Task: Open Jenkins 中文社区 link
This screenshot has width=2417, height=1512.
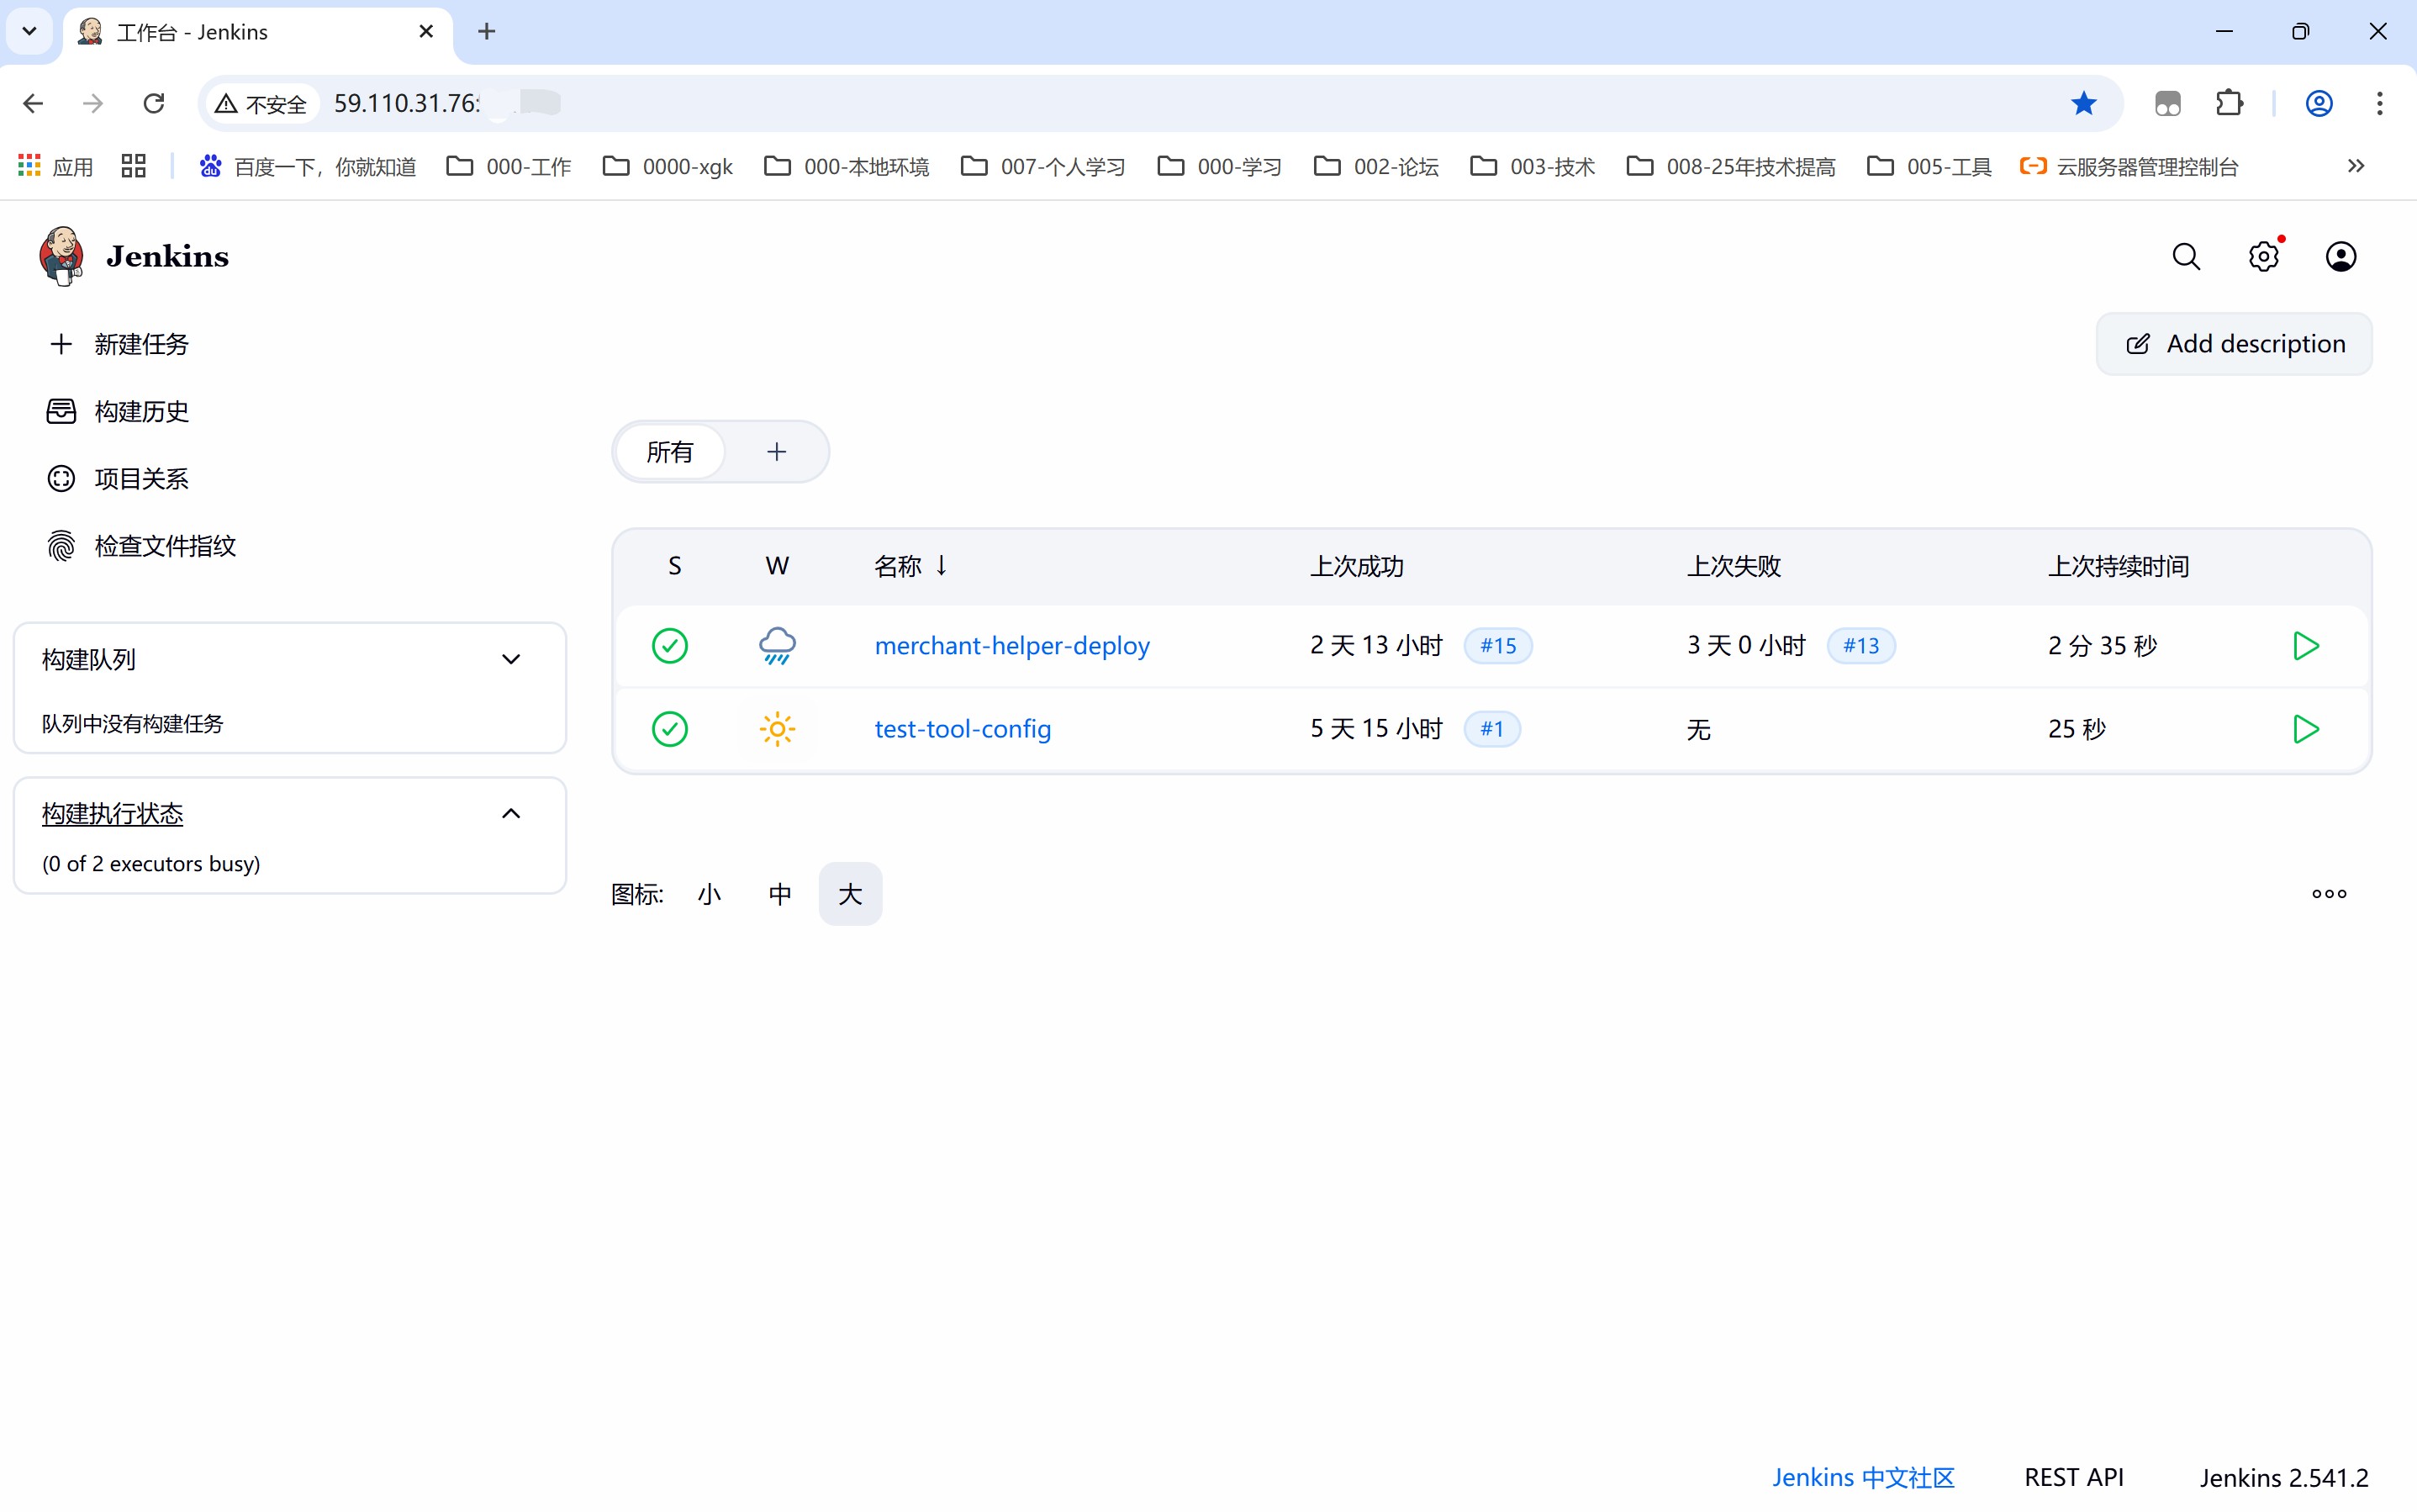Action: tap(1863, 1477)
